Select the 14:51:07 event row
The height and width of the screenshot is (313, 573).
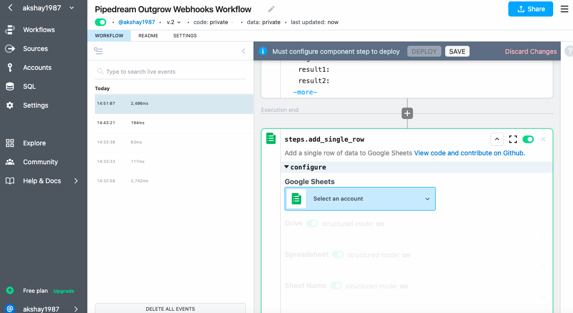pyautogui.click(x=174, y=103)
